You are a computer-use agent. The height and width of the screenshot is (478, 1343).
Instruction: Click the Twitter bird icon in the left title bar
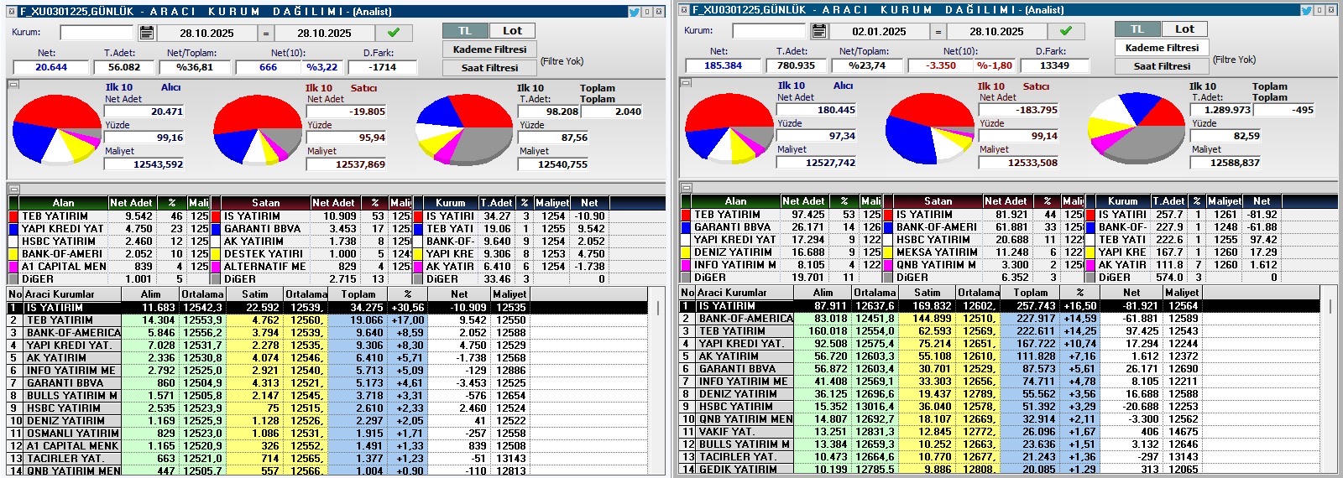click(x=635, y=12)
